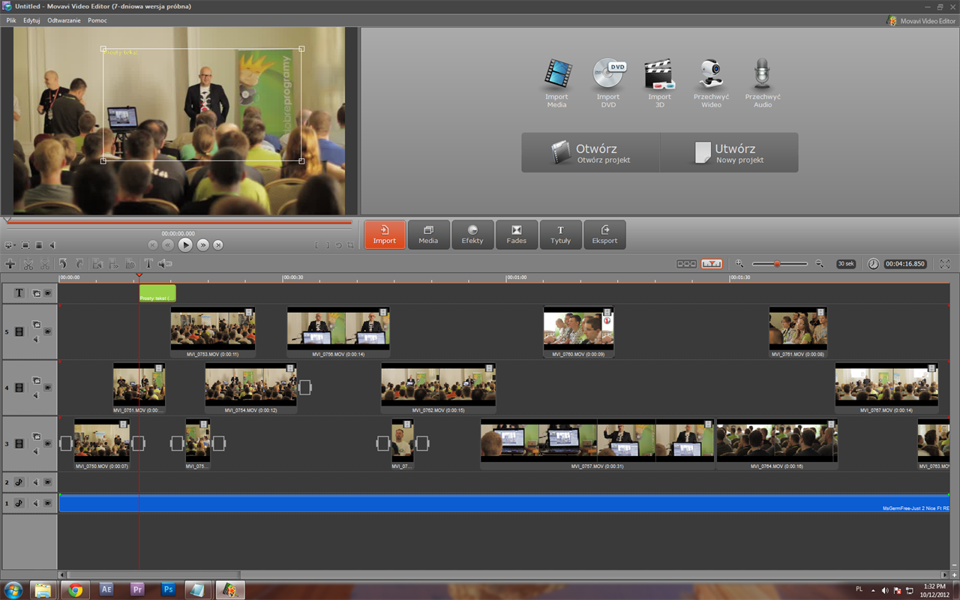Click the music note icon on track 2
960x600 pixels.
(x=19, y=482)
